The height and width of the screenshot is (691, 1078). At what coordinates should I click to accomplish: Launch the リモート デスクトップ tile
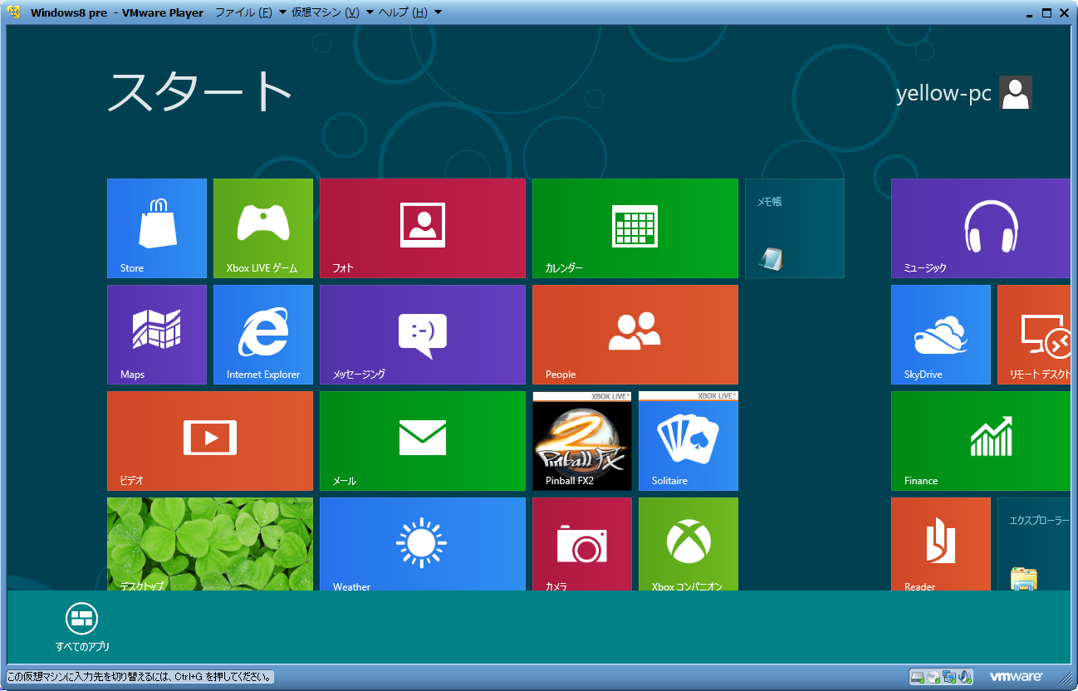click(x=1034, y=335)
